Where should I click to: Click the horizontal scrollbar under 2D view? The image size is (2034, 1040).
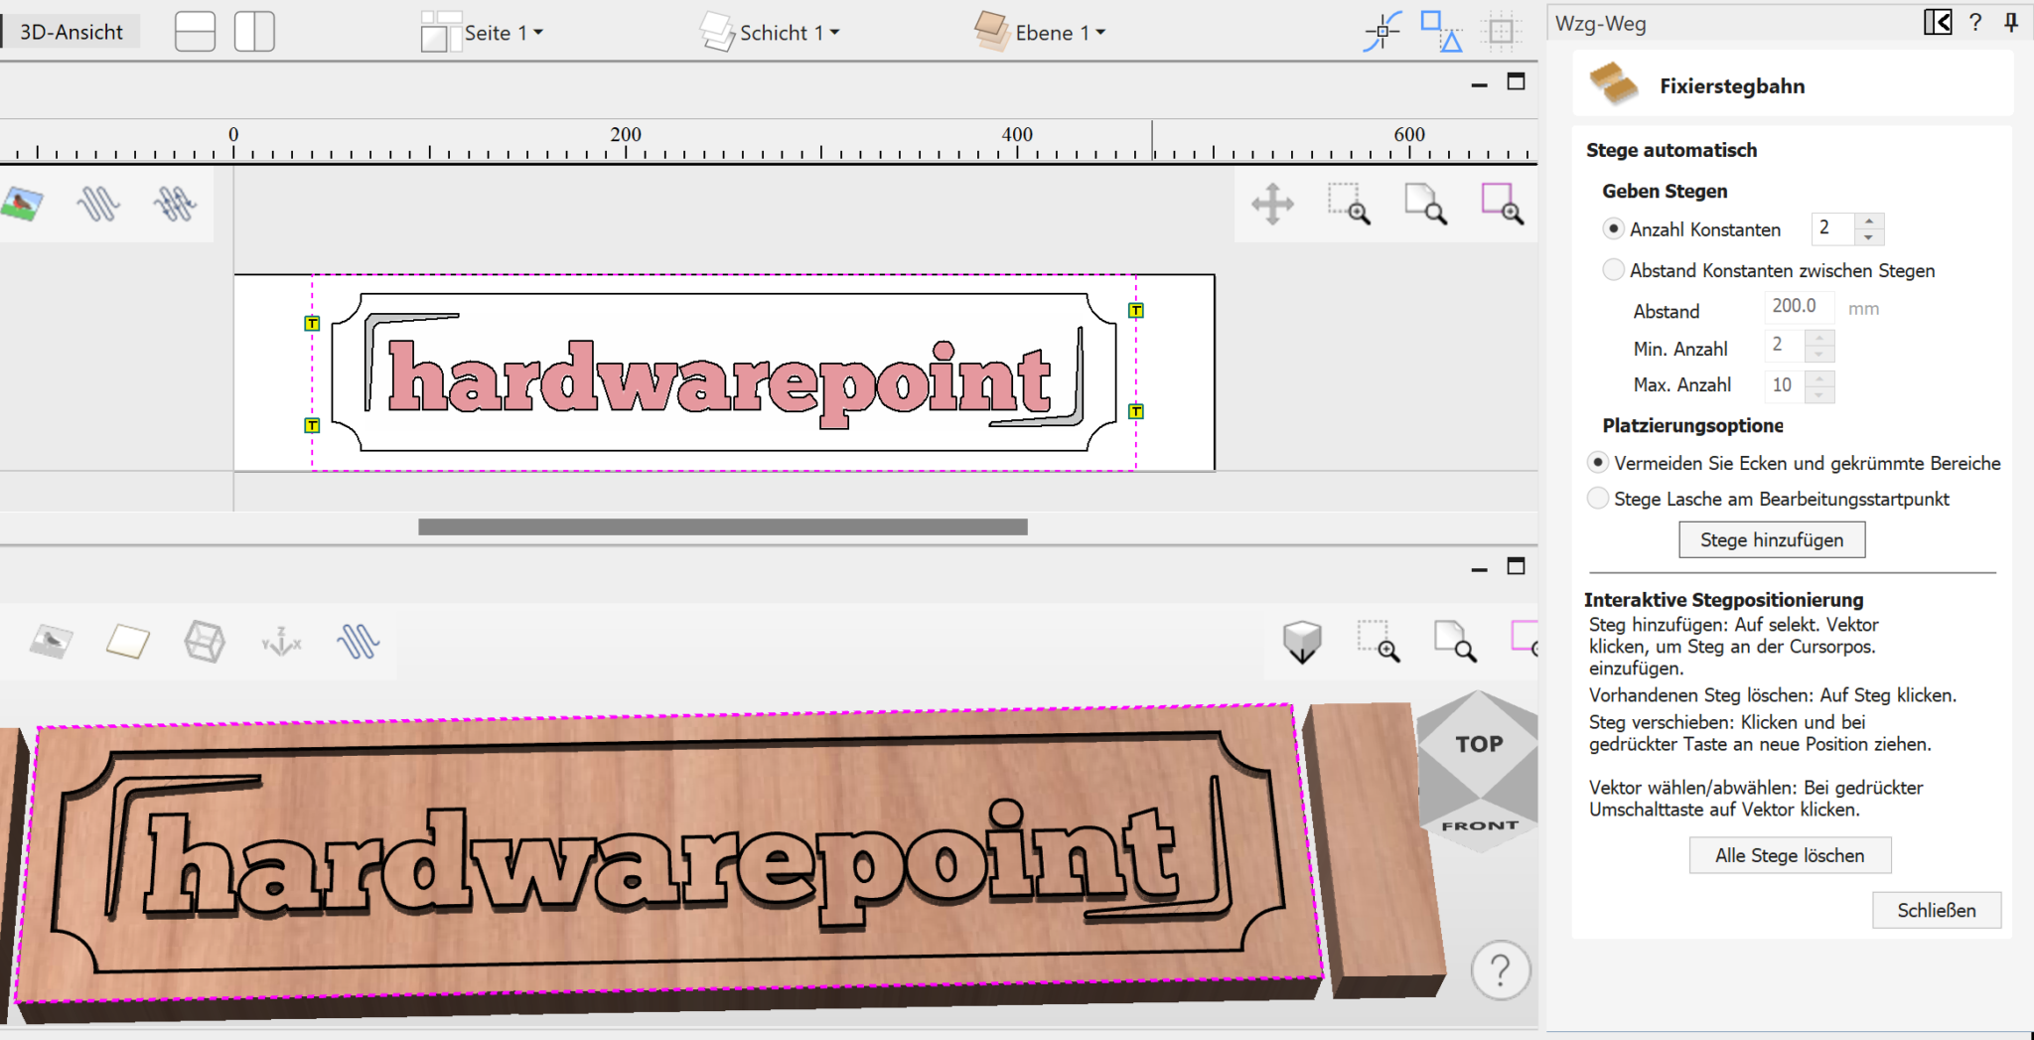coord(722,527)
